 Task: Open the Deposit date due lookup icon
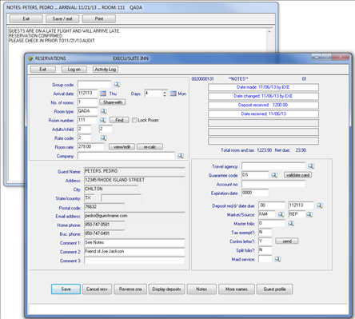320,205
